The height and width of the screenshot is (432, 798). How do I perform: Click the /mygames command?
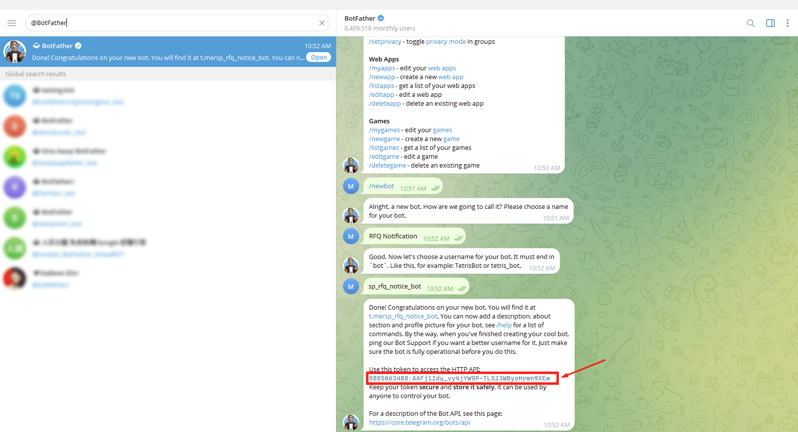click(384, 130)
